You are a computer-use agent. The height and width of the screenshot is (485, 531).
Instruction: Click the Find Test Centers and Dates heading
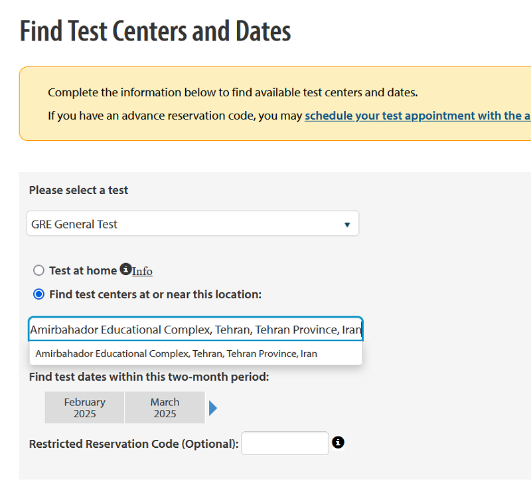[155, 31]
